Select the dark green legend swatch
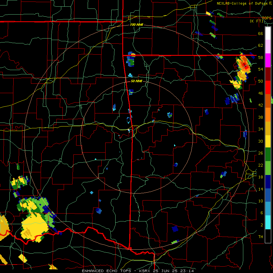The width and height of the screenshot is (273, 273). pyautogui.click(x=268, y=154)
